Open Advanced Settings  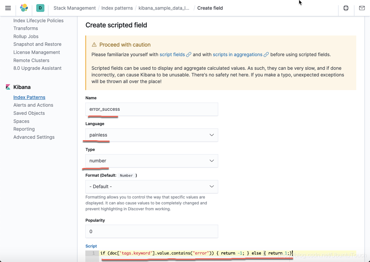[34, 137]
